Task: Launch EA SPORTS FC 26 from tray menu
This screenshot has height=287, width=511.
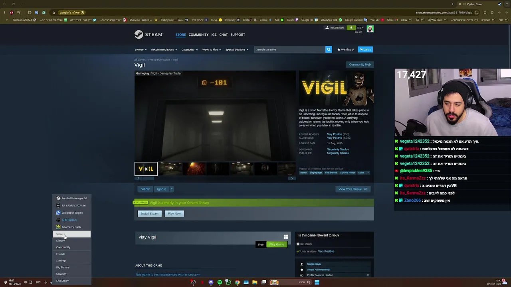Action: tap(72, 205)
